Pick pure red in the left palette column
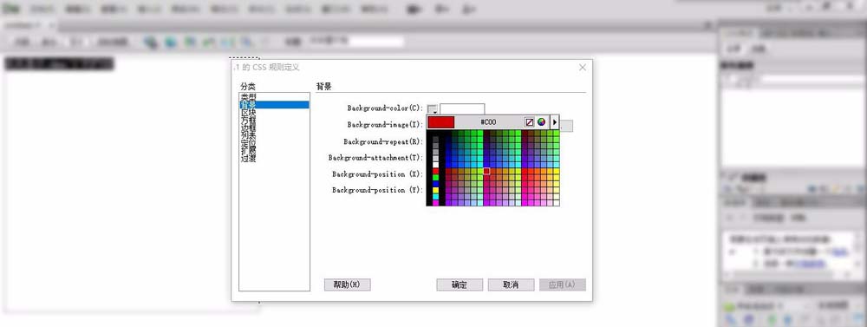This screenshot has width=867, height=327. pyautogui.click(x=436, y=171)
